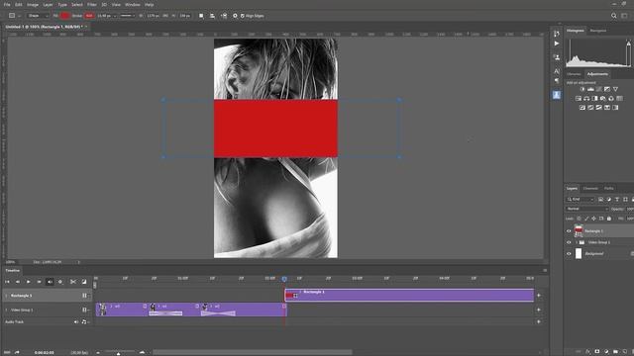The height and width of the screenshot is (356, 634).
Task: Add a Levels adjustment
Action: (590, 89)
